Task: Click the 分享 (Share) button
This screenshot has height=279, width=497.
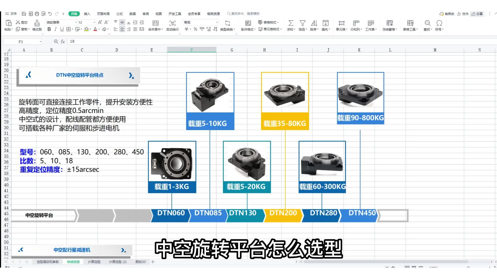Action: coord(477,14)
